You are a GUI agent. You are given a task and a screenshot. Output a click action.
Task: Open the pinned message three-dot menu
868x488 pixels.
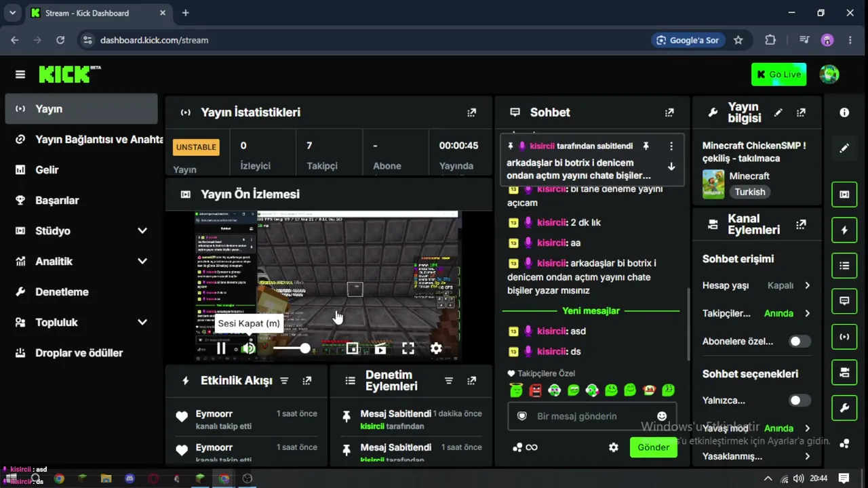pos(671,146)
